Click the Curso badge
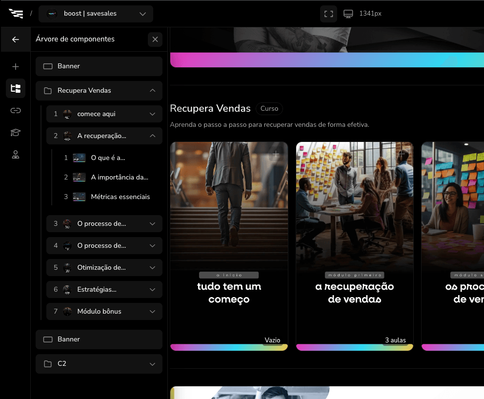The image size is (484, 399). point(269,109)
